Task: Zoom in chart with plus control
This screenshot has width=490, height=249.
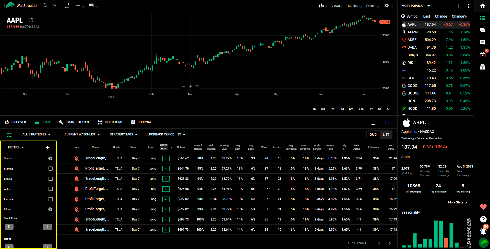Action: (190, 86)
